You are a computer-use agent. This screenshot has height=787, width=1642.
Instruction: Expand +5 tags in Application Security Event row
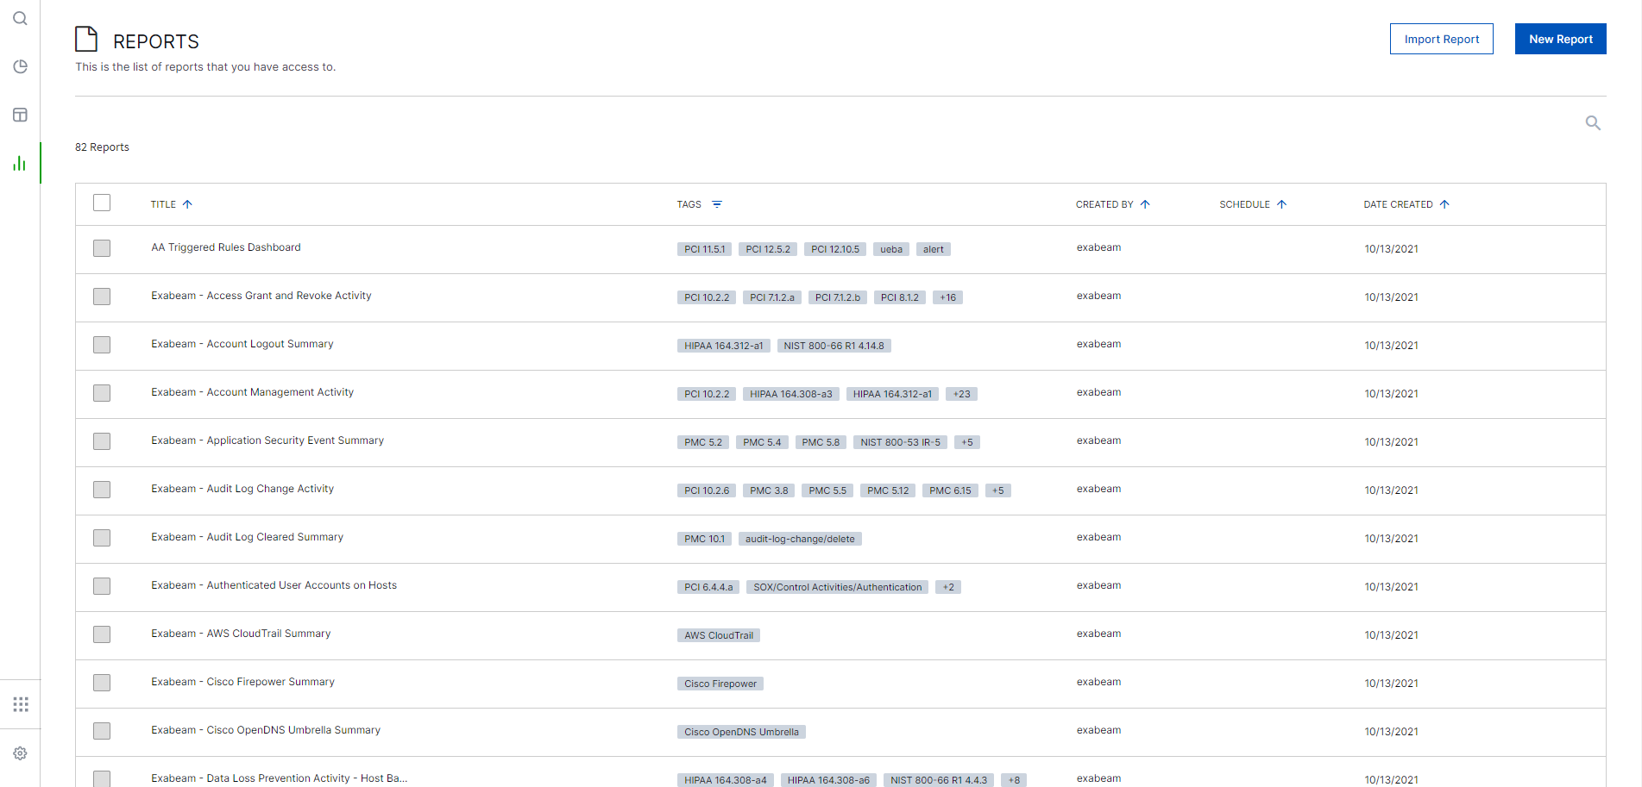click(966, 442)
